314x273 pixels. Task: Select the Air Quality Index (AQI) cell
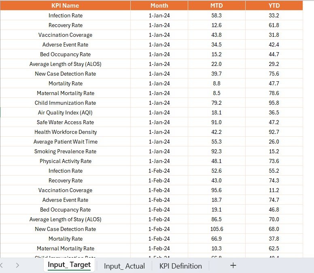click(65, 112)
